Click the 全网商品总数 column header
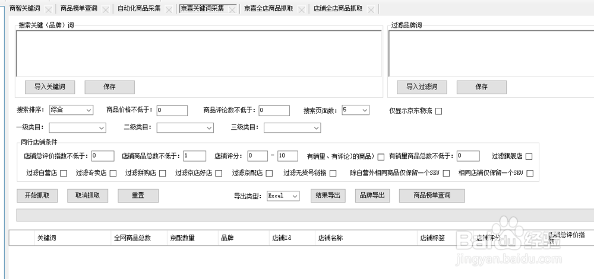This screenshot has width=594, height=279. [x=139, y=238]
